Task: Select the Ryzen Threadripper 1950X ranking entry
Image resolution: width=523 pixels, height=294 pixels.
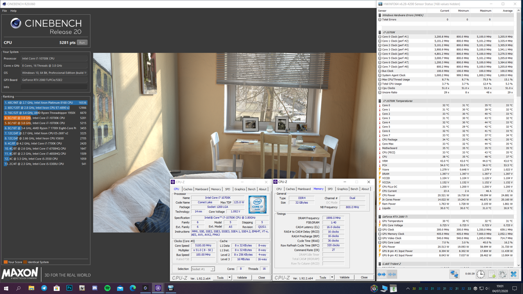Action: click(x=45, y=113)
